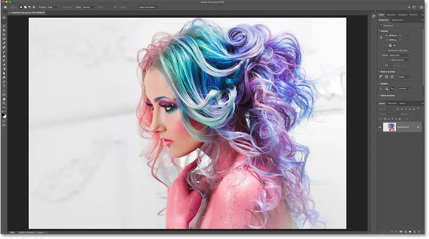The image size is (429, 239).
Task: Set landscape canvas orientation
Action: tap(394, 45)
